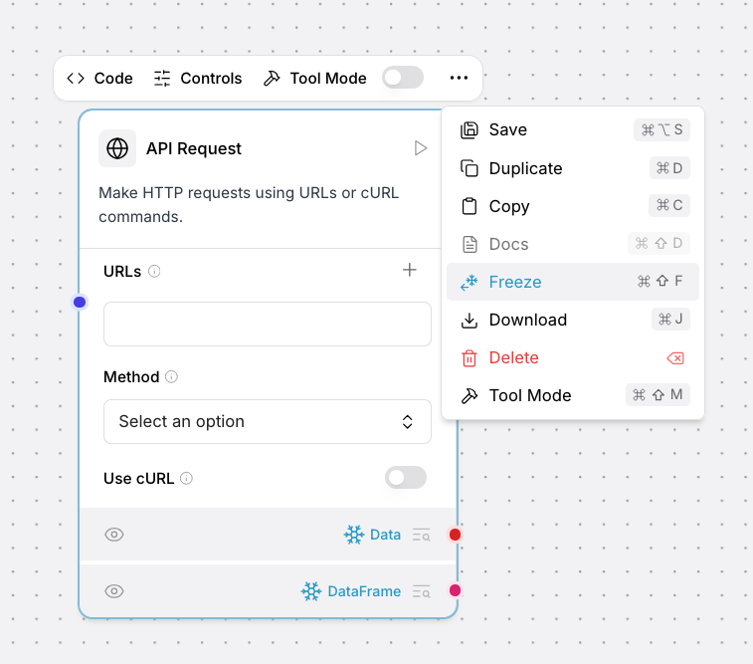753x664 pixels.
Task: Enable the Use cURL switch
Action: [x=406, y=478]
